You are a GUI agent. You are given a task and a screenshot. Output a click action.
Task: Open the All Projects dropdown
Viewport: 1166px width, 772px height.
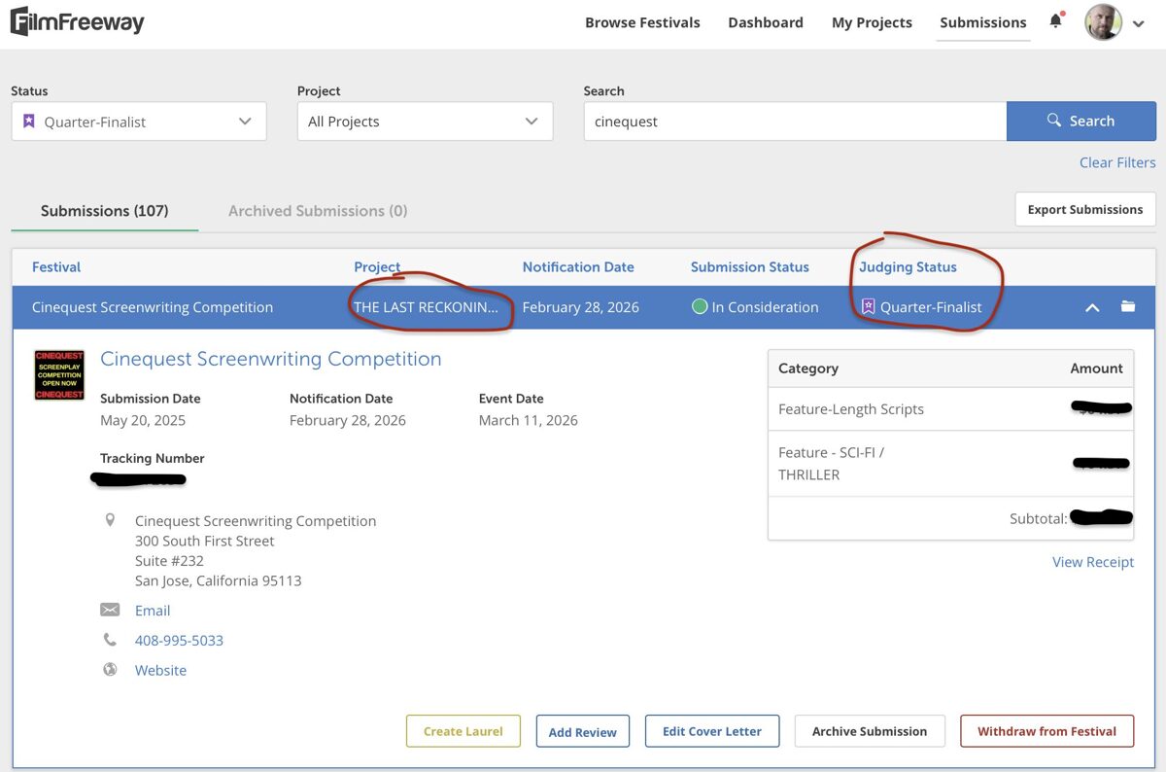425,122
